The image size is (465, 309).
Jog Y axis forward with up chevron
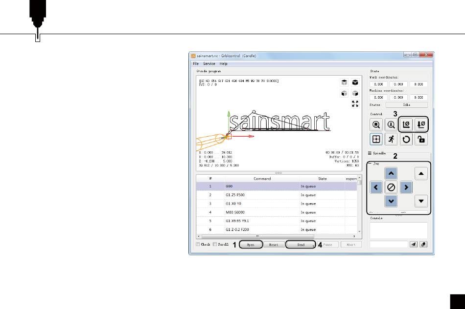pos(391,174)
